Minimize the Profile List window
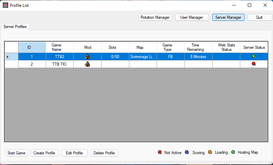This screenshot has width=273, height=165. click(234, 5)
